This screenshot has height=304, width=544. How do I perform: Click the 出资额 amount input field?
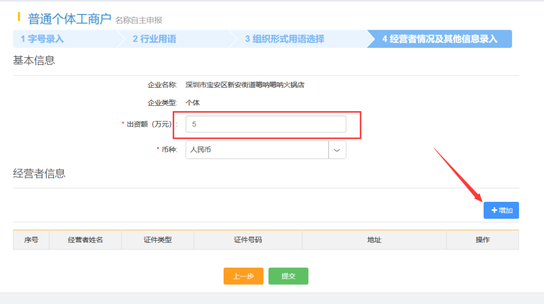pyautogui.click(x=265, y=124)
